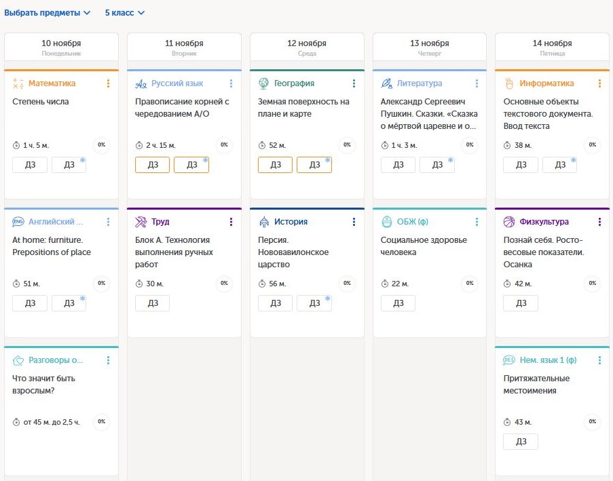Click starred ДЗ button under Русский язык

point(191,165)
